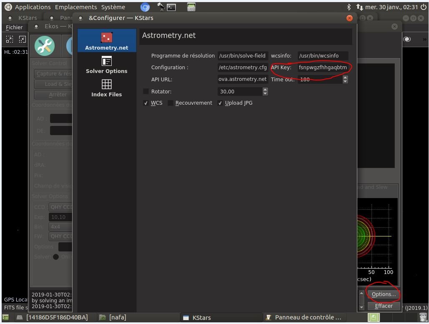Switch to KStars taskbar window
This screenshot has height=324, width=429.
tap(221, 317)
